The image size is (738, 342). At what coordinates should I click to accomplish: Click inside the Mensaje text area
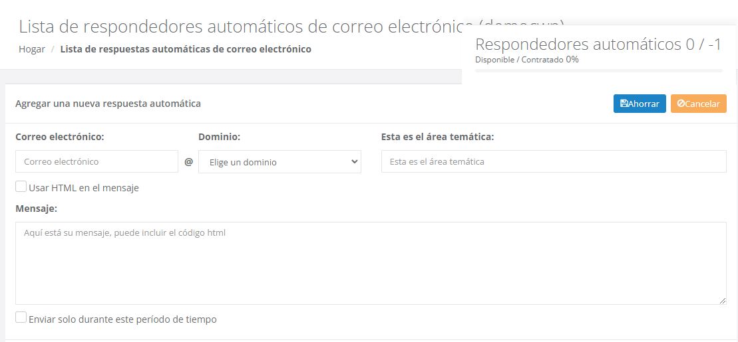click(x=371, y=263)
